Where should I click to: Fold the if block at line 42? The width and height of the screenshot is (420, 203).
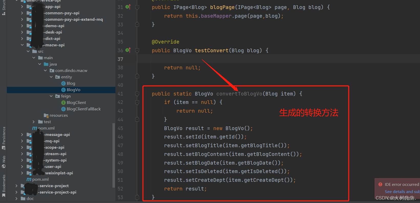(137, 102)
